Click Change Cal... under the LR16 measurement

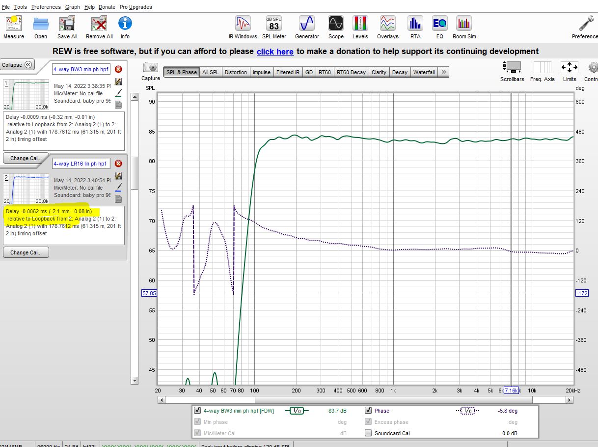26,252
